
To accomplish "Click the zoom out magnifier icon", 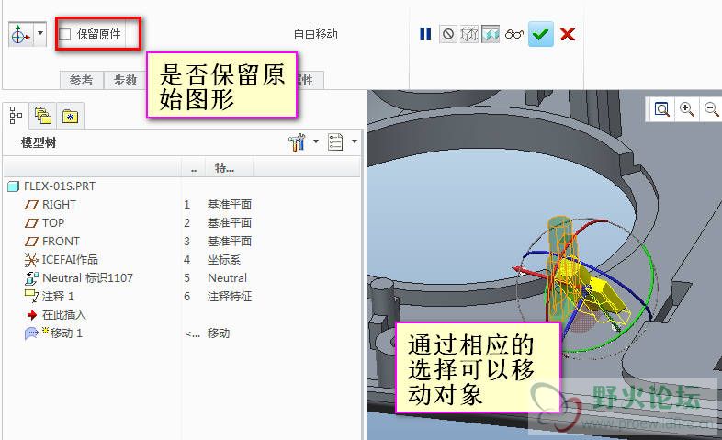I will click(711, 109).
